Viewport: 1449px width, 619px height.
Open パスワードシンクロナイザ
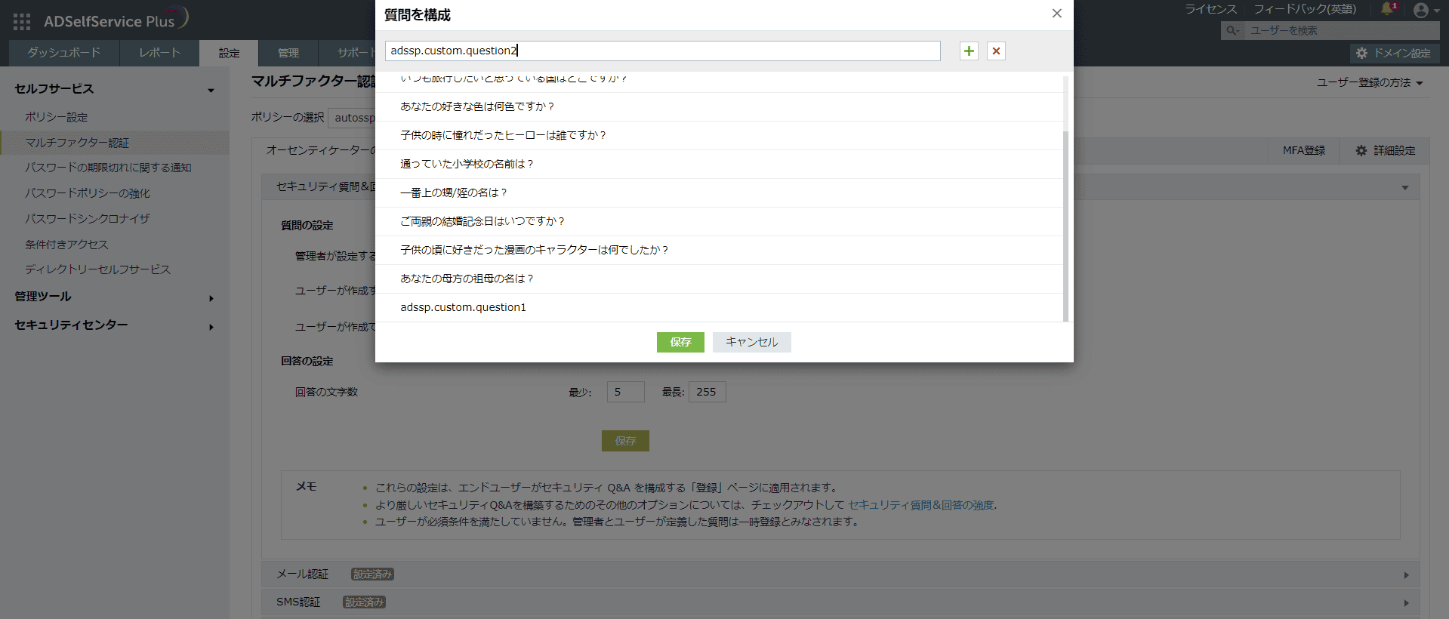click(88, 219)
